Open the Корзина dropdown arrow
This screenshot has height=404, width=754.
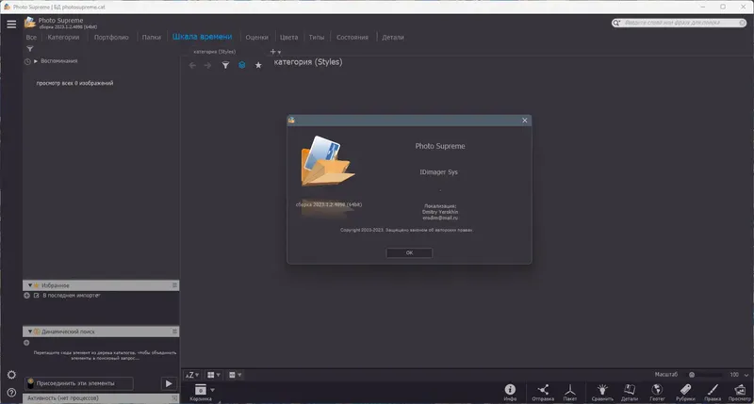click(213, 390)
